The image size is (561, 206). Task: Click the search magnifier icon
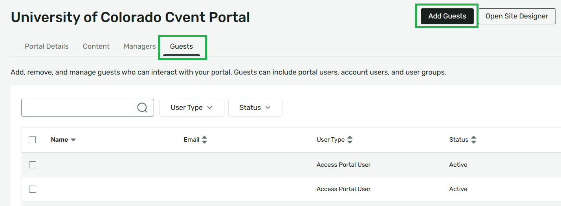[x=142, y=108]
